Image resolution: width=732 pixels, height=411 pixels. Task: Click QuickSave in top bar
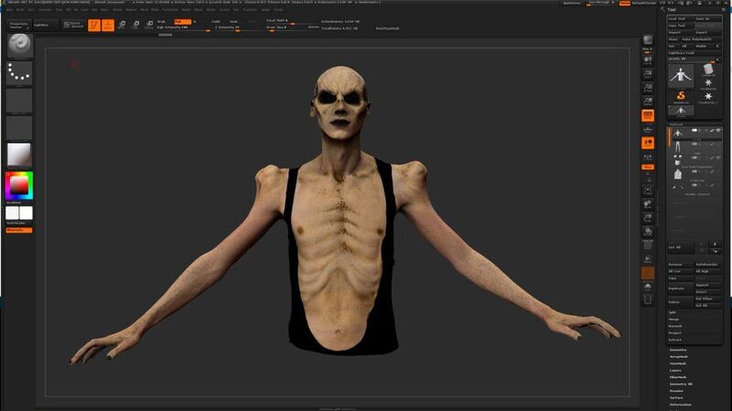[x=571, y=3]
